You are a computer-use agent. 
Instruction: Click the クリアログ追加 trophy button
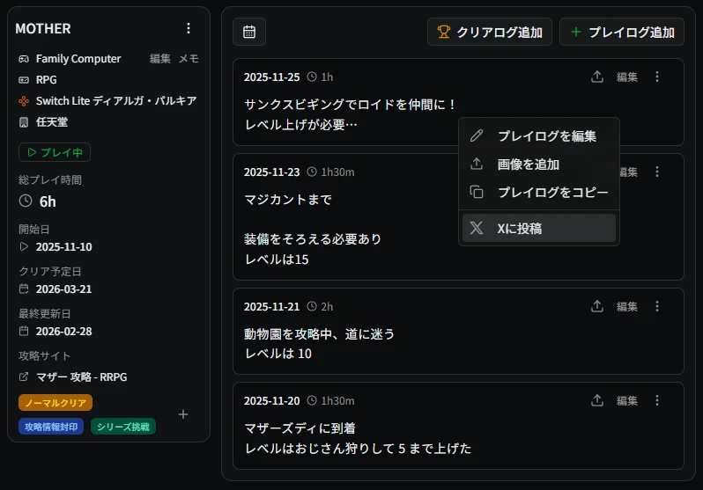pos(490,32)
